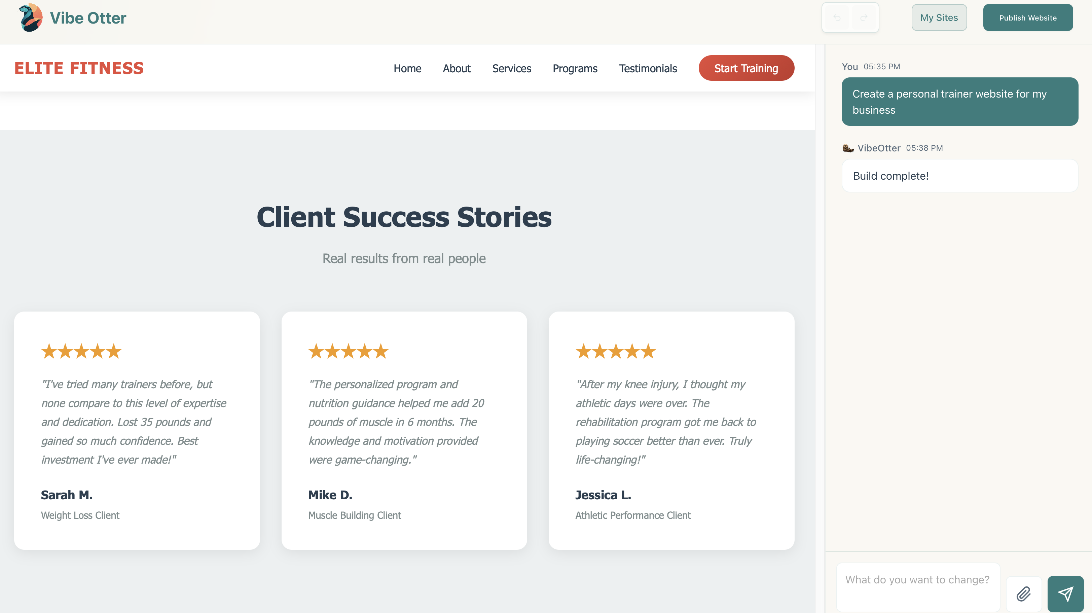The height and width of the screenshot is (613, 1092).
Task: Click the undo arrow icon
Action: point(837,17)
